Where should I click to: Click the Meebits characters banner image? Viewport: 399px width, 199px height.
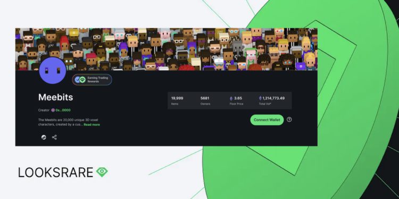tap(166, 49)
